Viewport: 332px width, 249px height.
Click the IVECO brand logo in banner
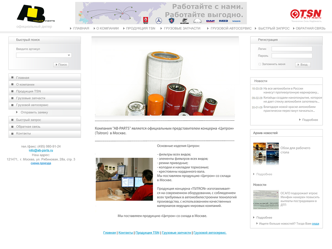coord(223,21)
